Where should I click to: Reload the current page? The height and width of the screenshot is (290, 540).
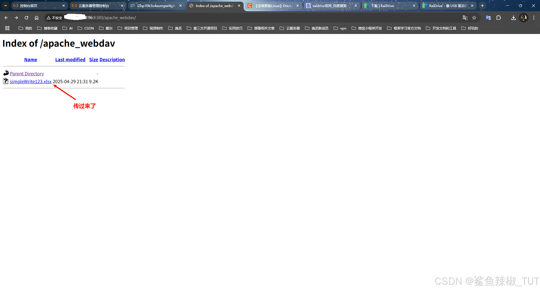(26, 17)
